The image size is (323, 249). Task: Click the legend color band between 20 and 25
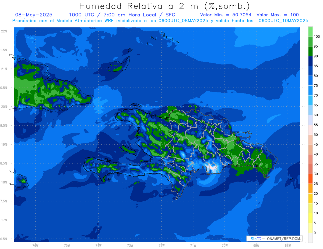(x=310, y=188)
